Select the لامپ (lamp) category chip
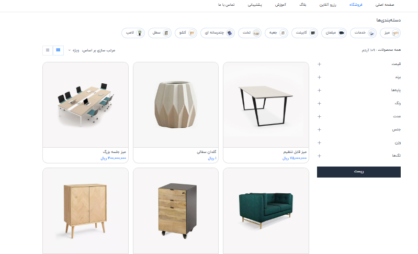Screen dimensions: 418x254 133,33
